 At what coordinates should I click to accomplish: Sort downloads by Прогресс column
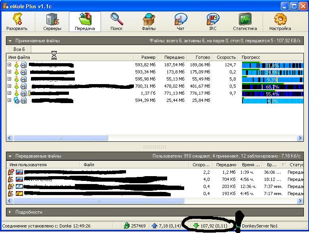point(271,57)
